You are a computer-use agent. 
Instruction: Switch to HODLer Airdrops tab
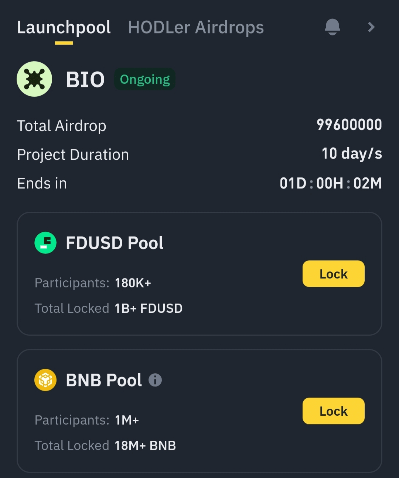196,28
